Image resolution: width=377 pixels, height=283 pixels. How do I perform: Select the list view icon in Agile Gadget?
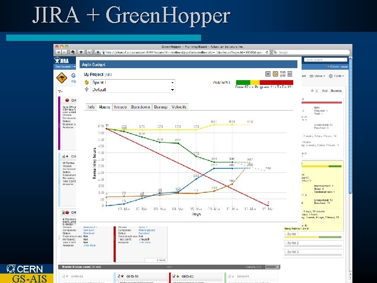point(268,74)
